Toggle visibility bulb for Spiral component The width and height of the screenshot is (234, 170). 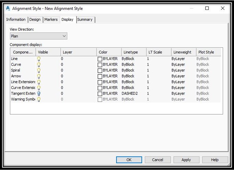39,71
